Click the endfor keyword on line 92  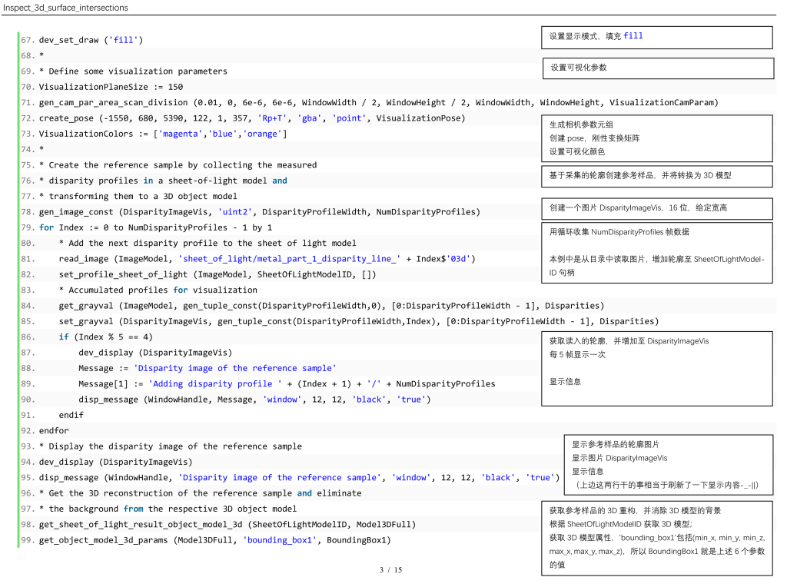click(54, 431)
